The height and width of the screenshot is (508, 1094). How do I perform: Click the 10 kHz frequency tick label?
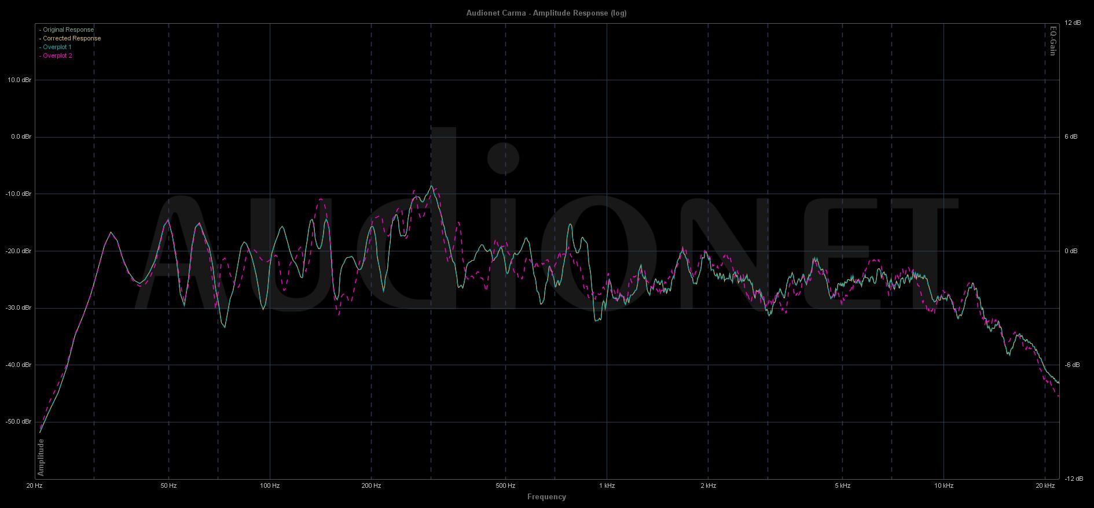point(944,486)
